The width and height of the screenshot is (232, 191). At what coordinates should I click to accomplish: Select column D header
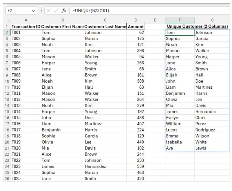coord(136,20)
